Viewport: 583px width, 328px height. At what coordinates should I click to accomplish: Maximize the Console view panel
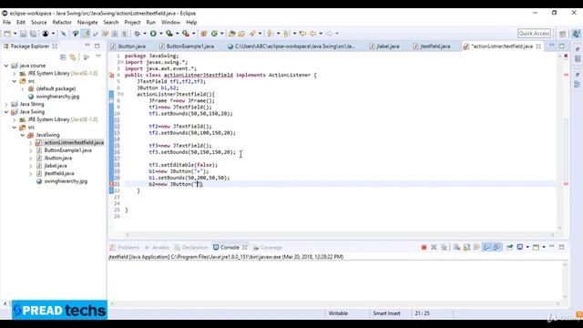(562, 247)
